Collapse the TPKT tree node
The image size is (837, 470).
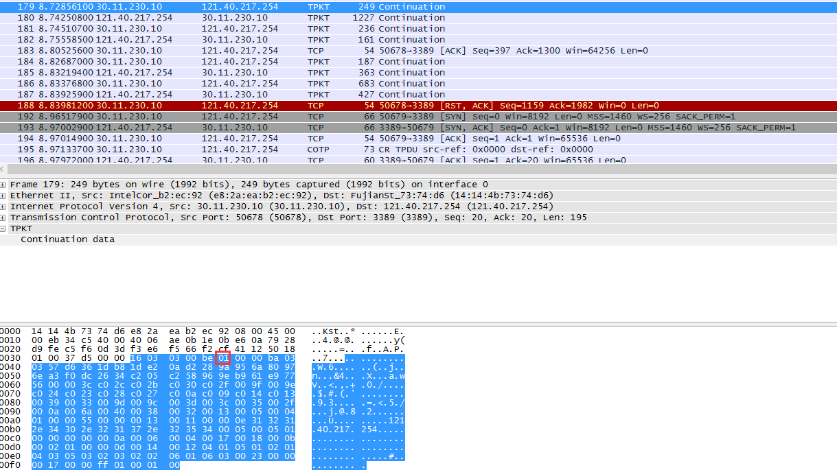tap(3, 228)
